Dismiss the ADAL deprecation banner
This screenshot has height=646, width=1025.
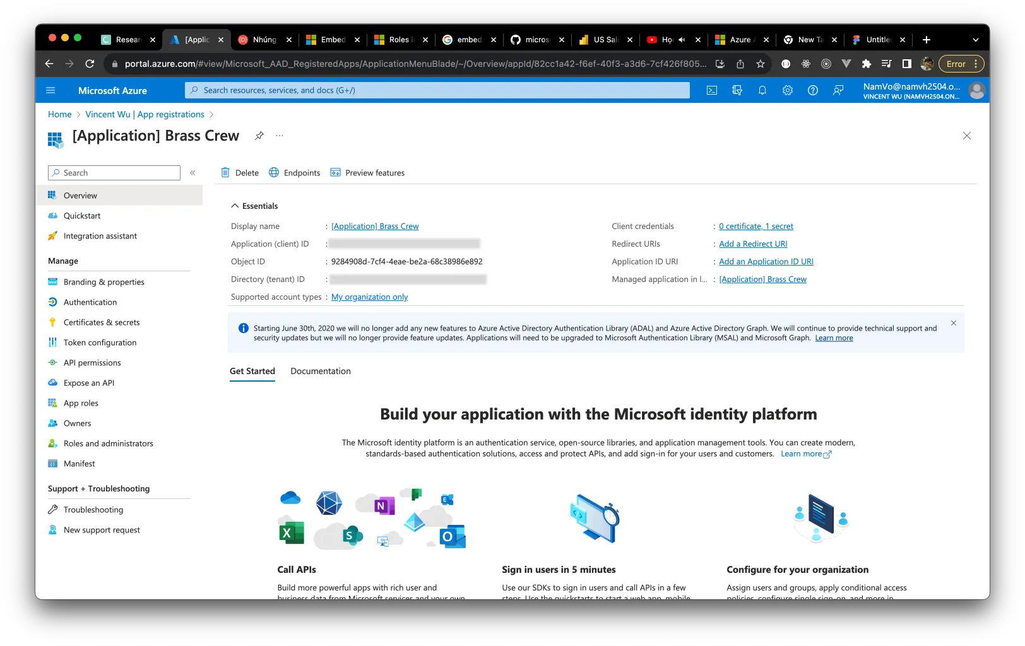[x=953, y=323]
